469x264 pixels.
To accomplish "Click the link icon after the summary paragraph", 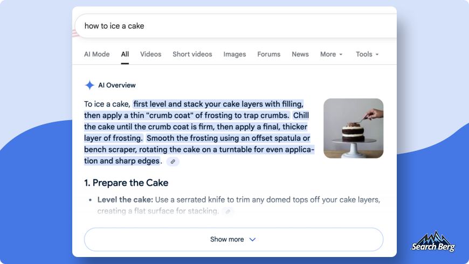I will (x=173, y=161).
